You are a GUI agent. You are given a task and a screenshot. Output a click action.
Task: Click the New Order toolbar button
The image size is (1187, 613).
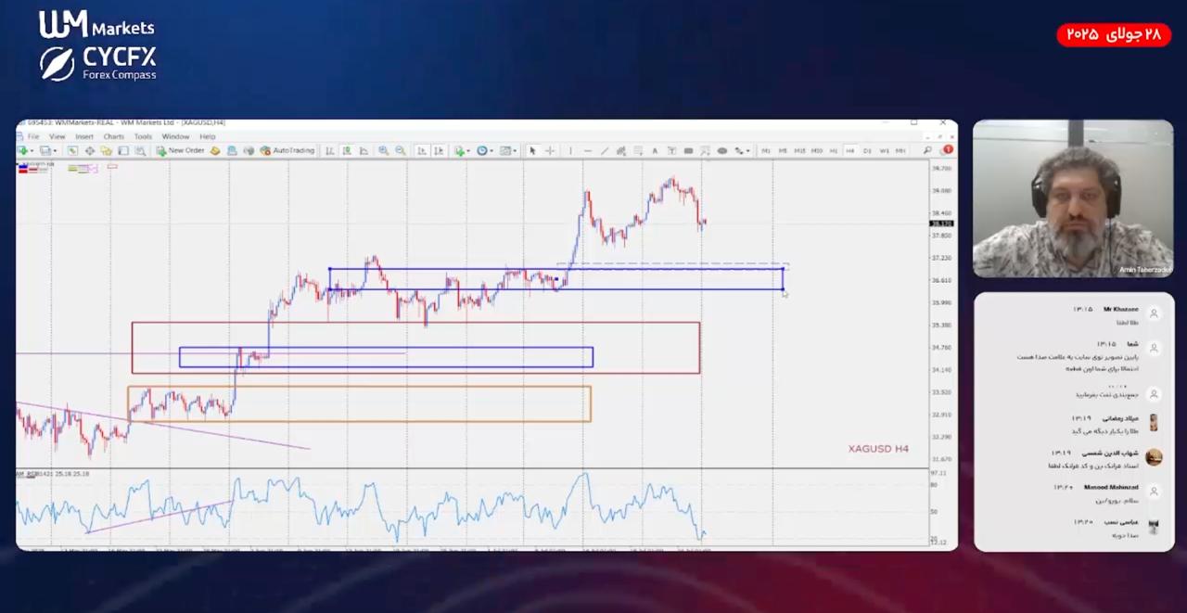[180, 150]
